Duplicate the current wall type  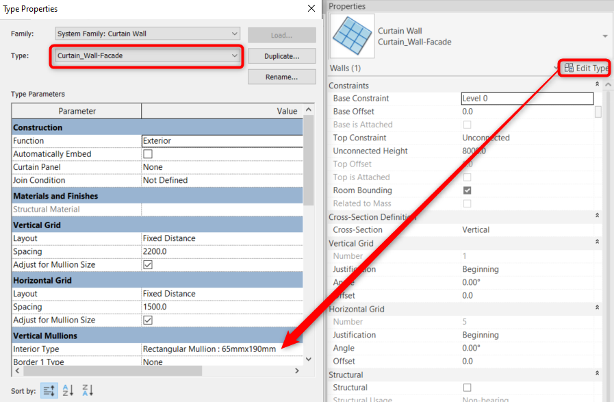tap(281, 55)
